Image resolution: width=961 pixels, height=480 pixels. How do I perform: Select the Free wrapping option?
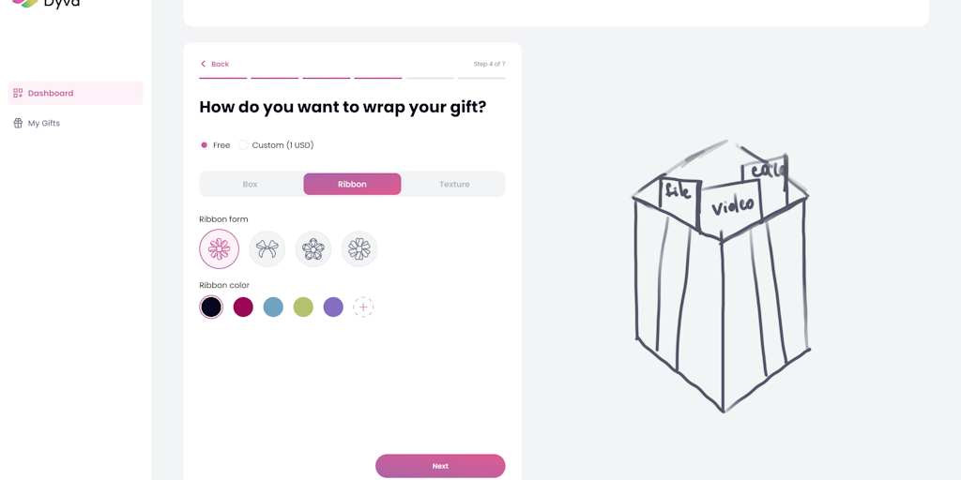[x=215, y=145]
